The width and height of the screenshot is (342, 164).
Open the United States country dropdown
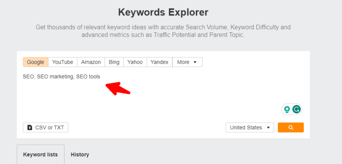250,127
